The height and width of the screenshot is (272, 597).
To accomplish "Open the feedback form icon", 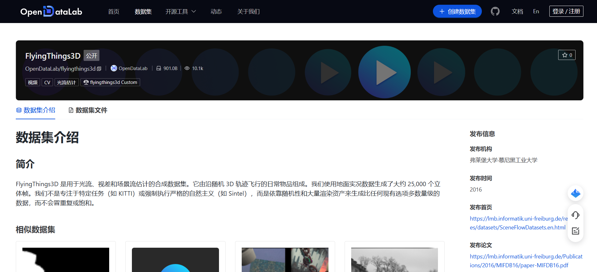I will [576, 231].
